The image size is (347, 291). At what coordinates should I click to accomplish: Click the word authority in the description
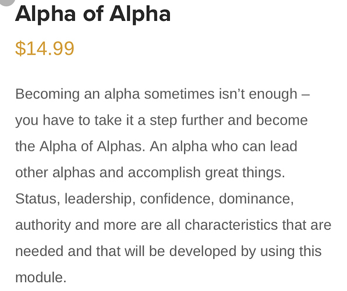coord(43,225)
